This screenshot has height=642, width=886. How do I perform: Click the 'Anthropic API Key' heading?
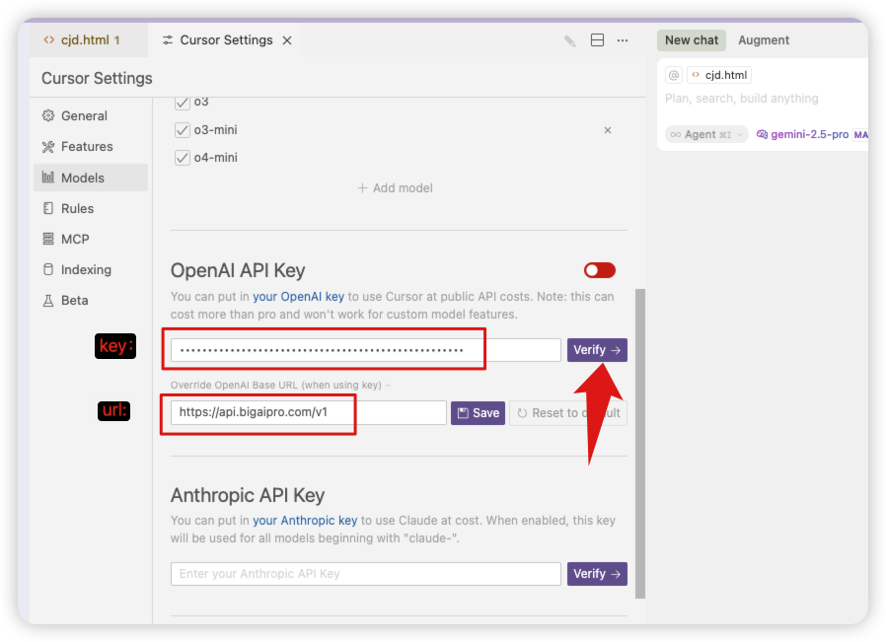click(248, 495)
